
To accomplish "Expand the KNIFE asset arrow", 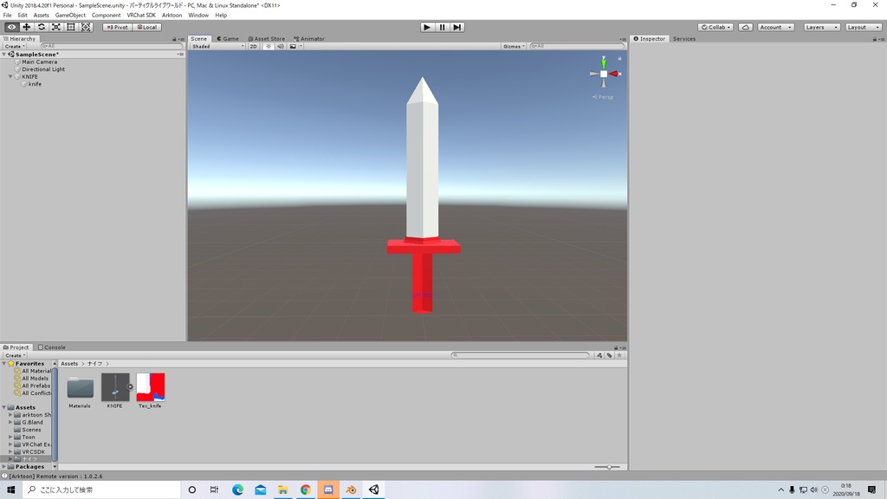I will (130, 387).
